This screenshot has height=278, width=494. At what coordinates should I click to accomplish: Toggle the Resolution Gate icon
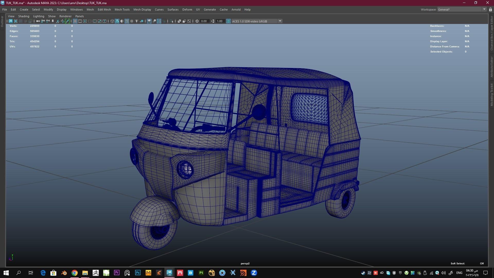(x=85, y=21)
